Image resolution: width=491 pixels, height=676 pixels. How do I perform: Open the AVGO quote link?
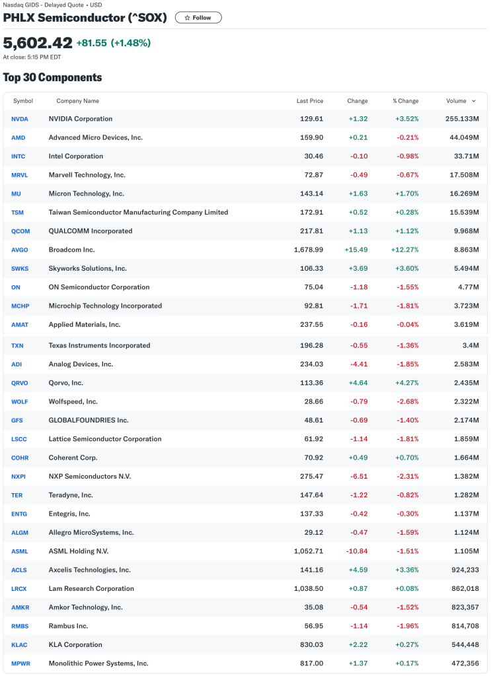19,250
